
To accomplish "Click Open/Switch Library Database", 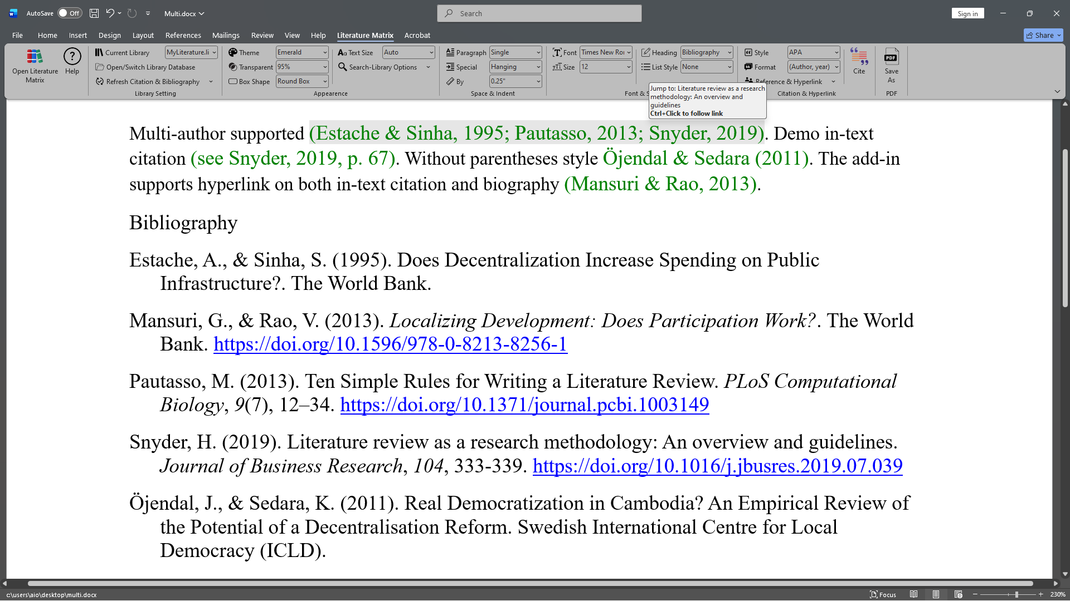I will 145,67.
